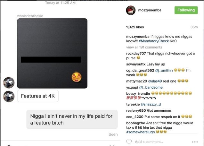Click the avatar beside Features at 4K
This screenshot has width=204, height=146.
coord(9,97)
